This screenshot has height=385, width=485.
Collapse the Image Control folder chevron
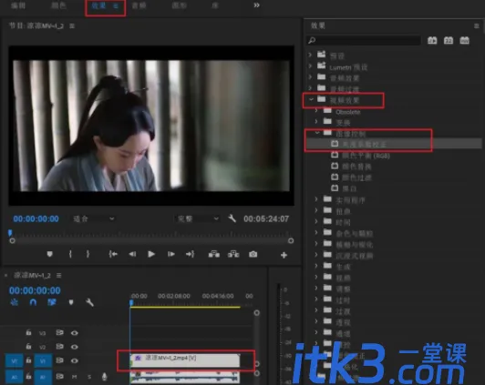point(317,133)
